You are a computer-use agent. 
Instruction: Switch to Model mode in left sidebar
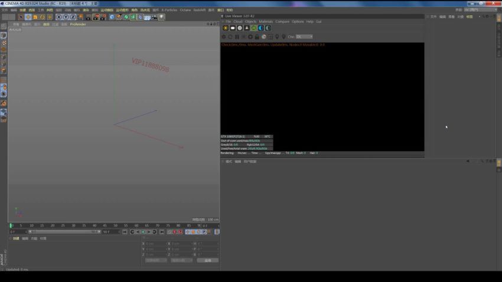pyautogui.click(x=4, y=35)
